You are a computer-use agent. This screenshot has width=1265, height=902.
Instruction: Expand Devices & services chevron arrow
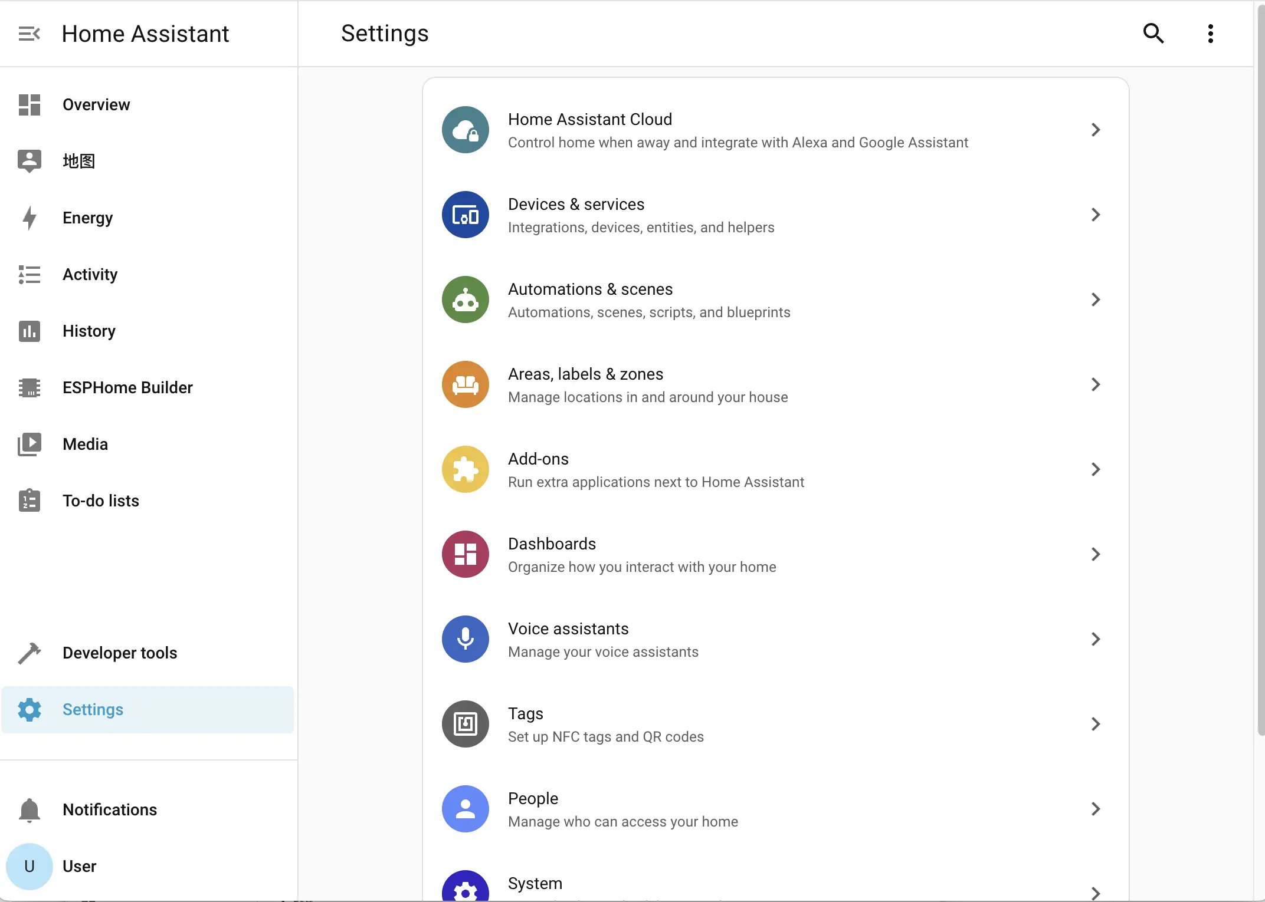click(x=1095, y=215)
